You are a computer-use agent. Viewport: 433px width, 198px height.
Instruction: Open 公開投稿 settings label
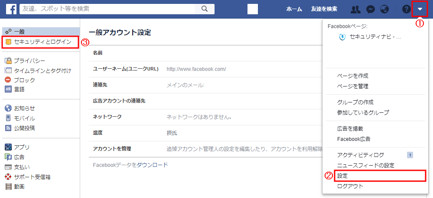[24, 128]
